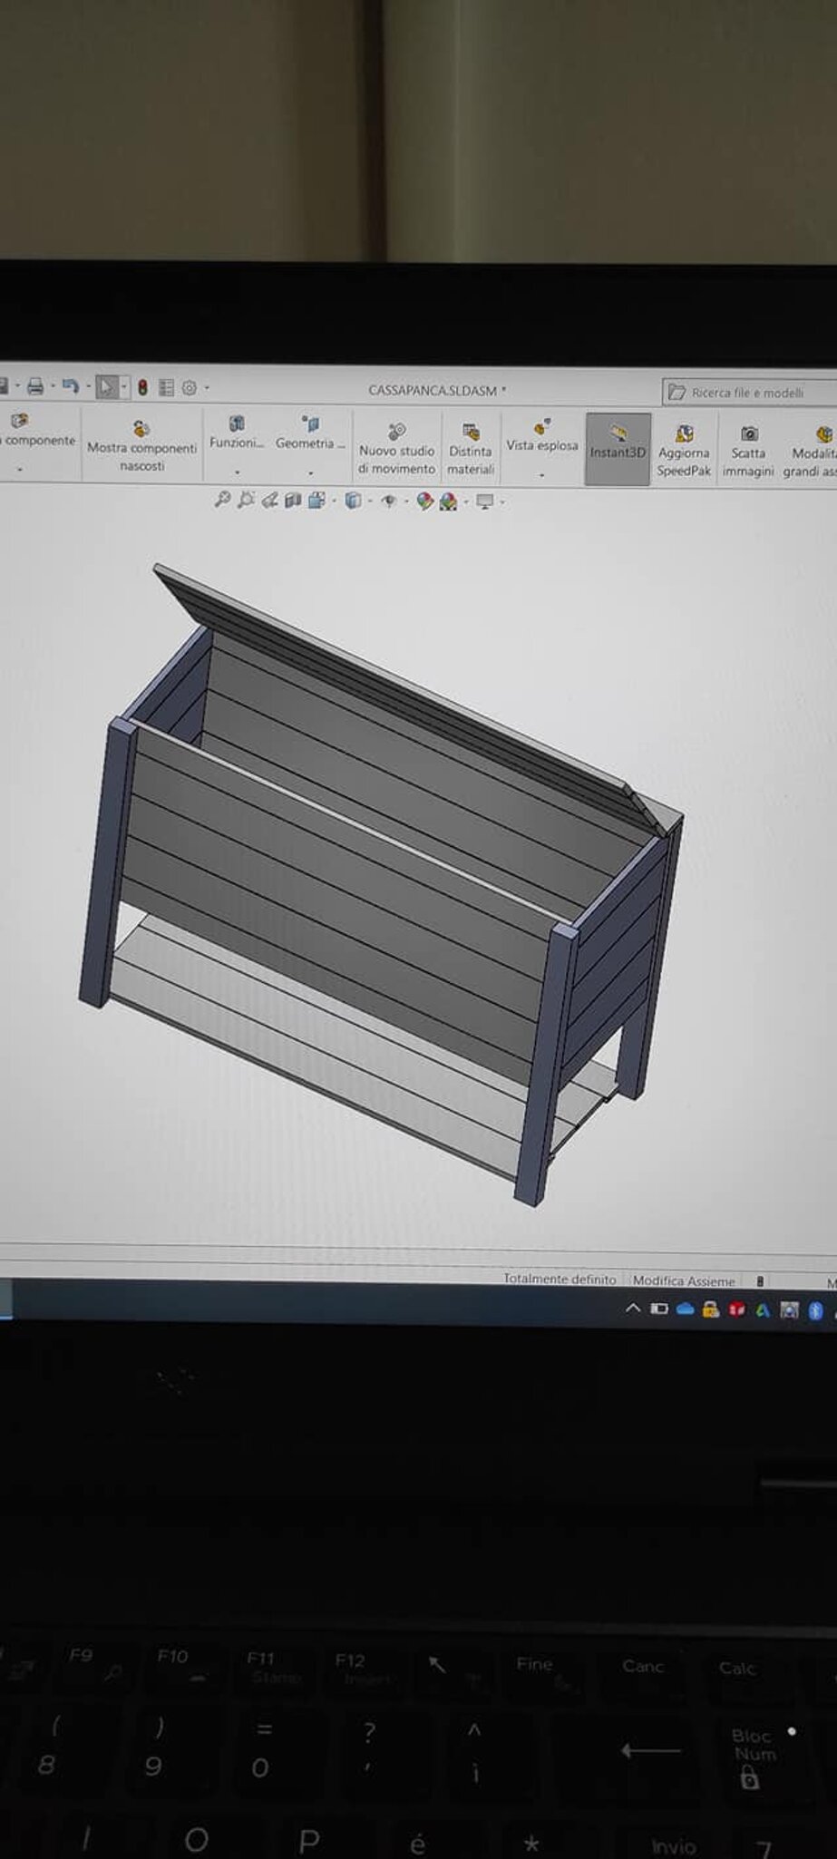The width and height of the screenshot is (837, 1859).
Task: Open the dropdown next to Undo icon
Action: [x=88, y=387]
